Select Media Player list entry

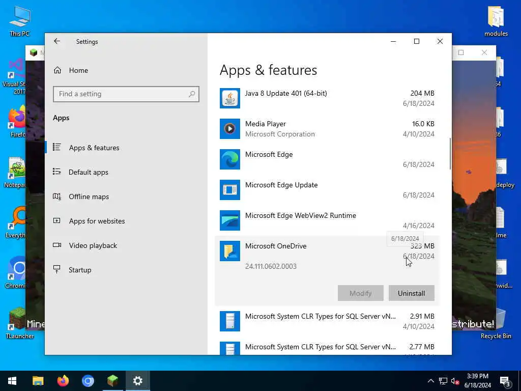(327, 129)
